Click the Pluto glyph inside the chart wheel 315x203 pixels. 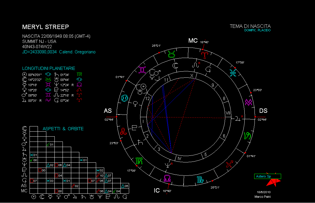pos(134,128)
